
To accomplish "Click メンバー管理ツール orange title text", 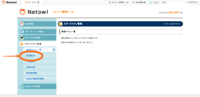I will point(63,12).
